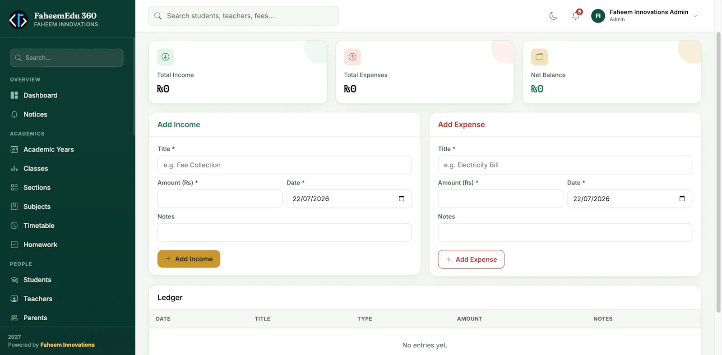Click the page's vertical scrollbar
The width and height of the screenshot is (722, 355).
tap(718, 171)
